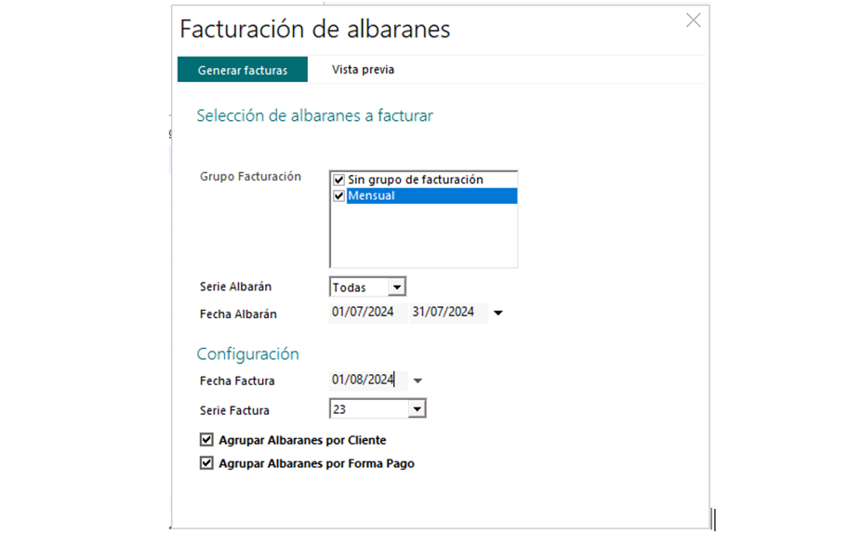The height and width of the screenshot is (534, 862).
Task: Uncheck Sin grupo de facturación checkbox
Action: 338,180
